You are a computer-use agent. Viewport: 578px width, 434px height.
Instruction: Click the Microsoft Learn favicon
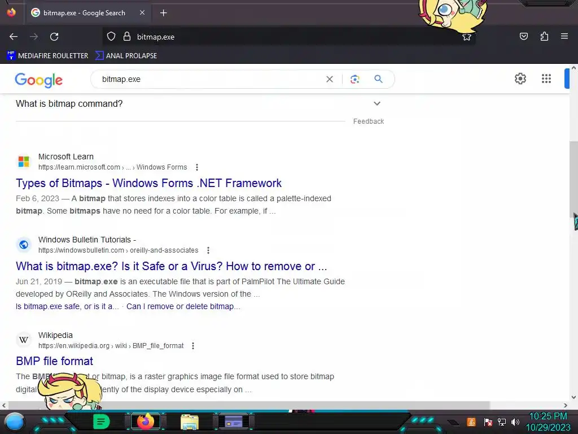coord(24,161)
